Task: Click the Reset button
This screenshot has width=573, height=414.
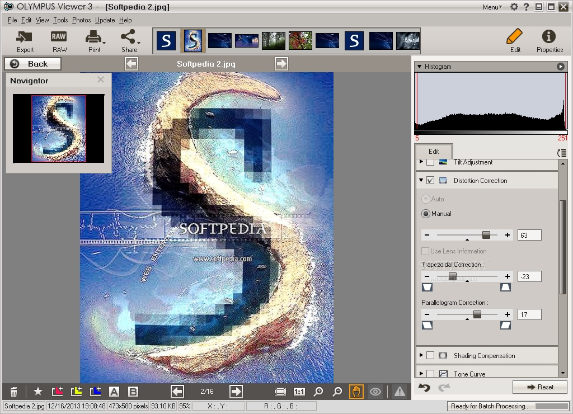Action: (540, 387)
